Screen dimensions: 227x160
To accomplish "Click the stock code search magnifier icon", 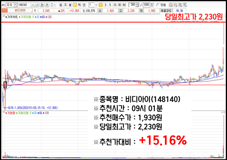I will (x=37, y=5).
